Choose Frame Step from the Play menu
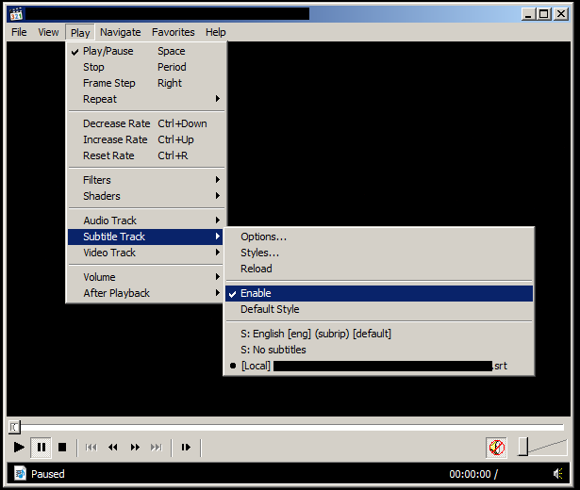This screenshot has height=490, width=580. 146,83
